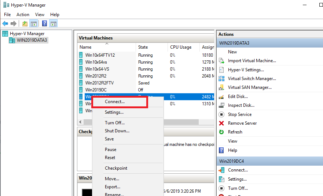Click the green Refresh icon

(221, 132)
